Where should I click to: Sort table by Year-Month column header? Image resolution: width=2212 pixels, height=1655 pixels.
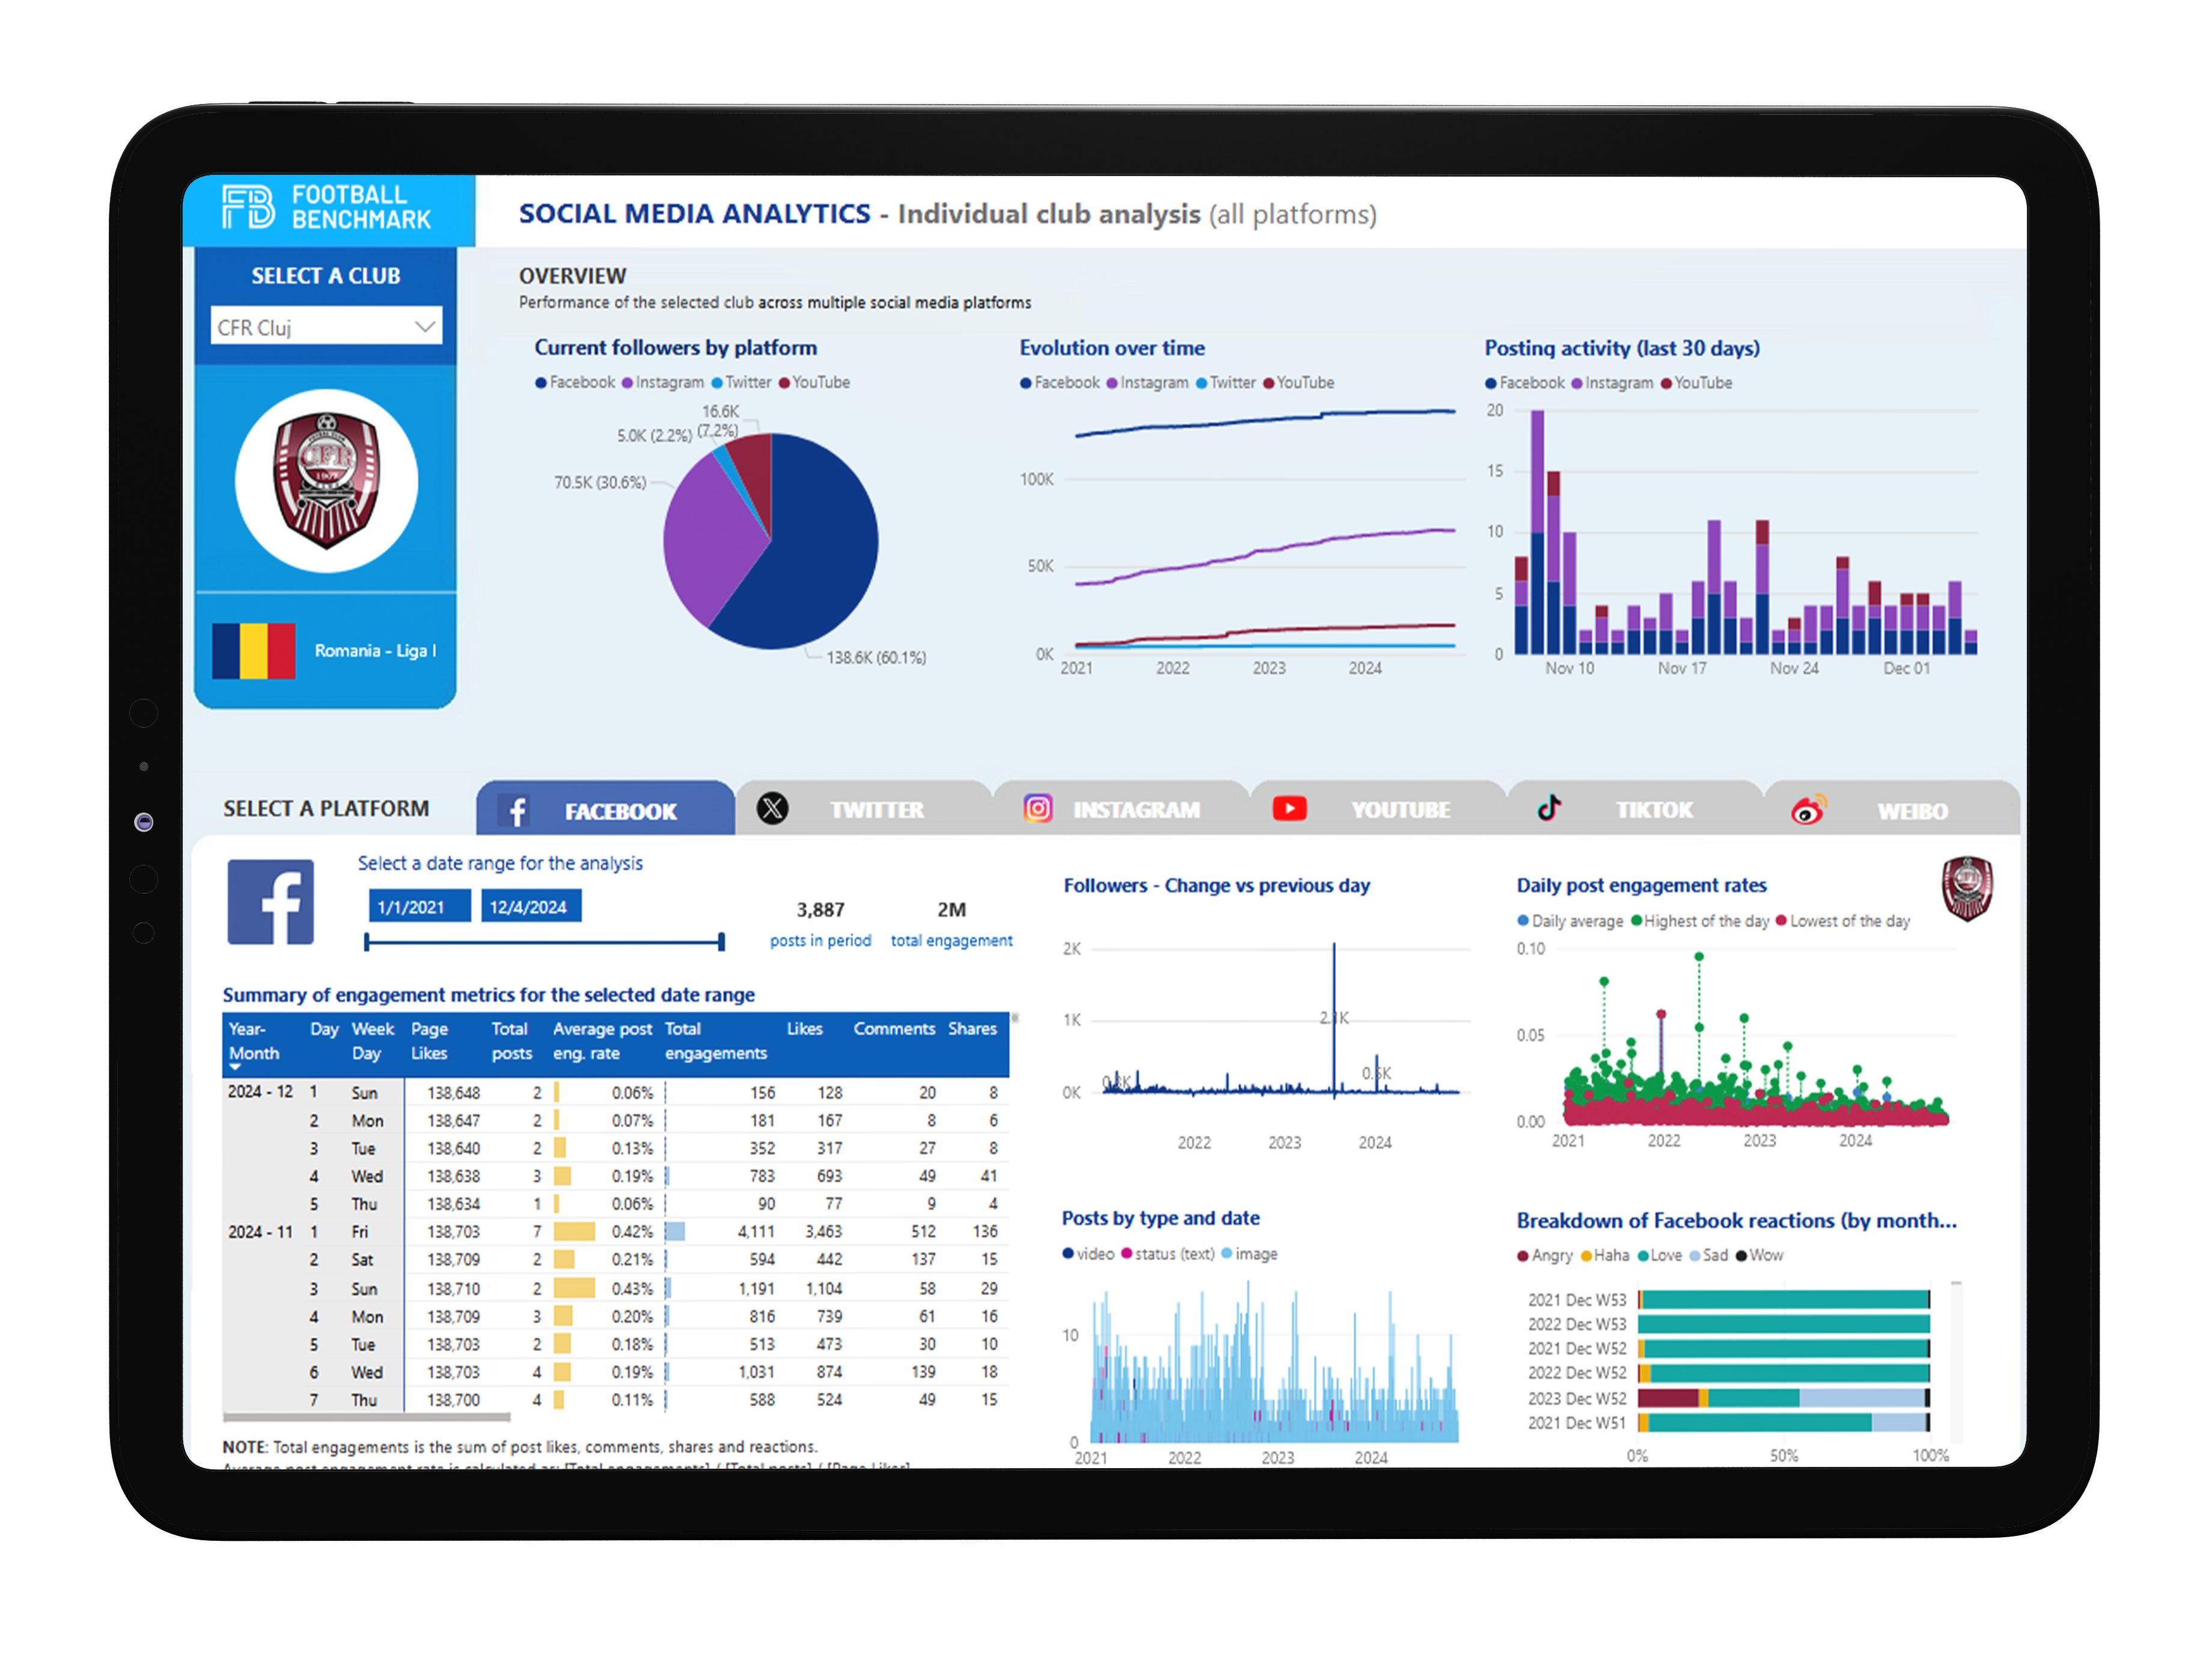254,1041
